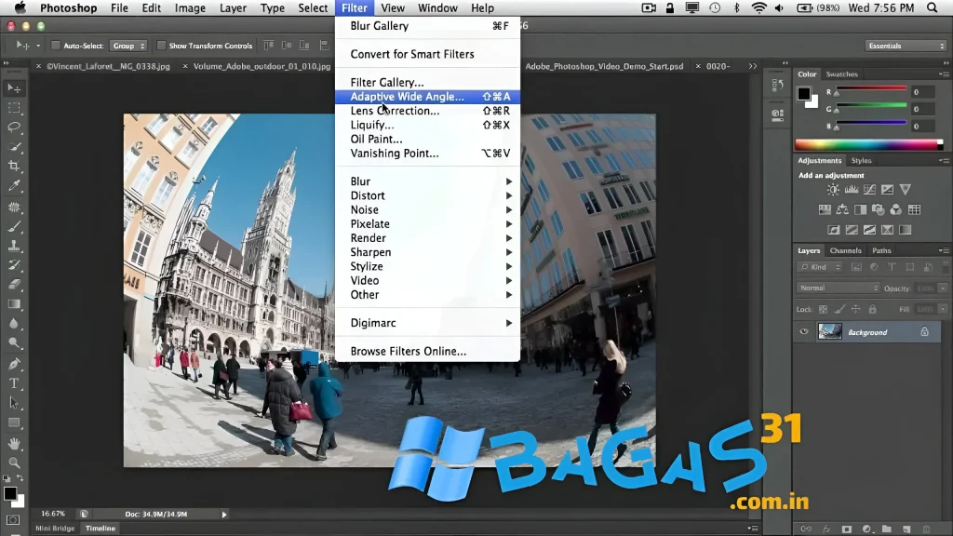This screenshot has height=536, width=953.
Task: Open the Normal blend mode dropdown
Action: pos(839,288)
